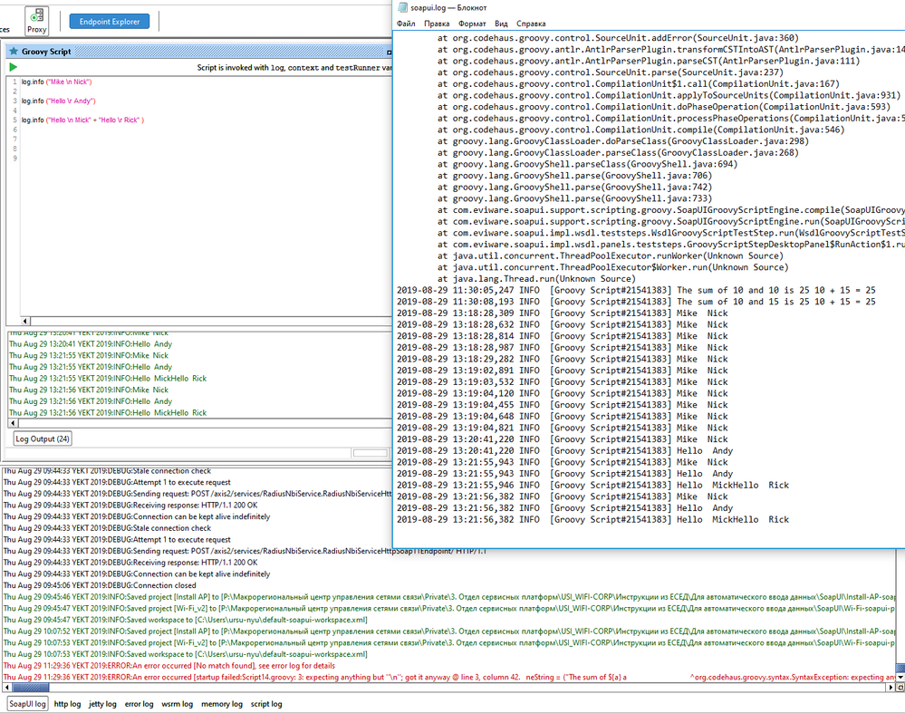Open the Вид menu in Notepad

click(x=501, y=23)
